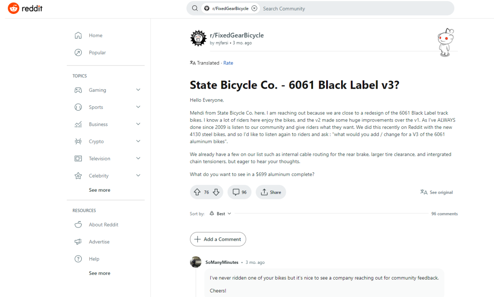The width and height of the screenshot is (494, 297).
Task: Click the Rate translation link
Action: [228, 63]
